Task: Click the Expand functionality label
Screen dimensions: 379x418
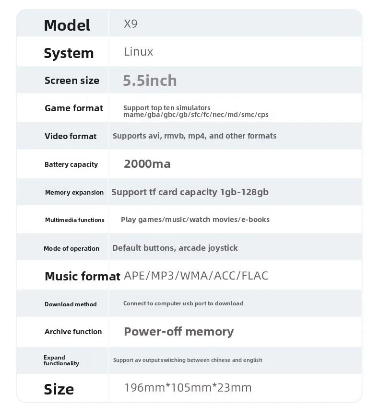Action: [61, 360]
